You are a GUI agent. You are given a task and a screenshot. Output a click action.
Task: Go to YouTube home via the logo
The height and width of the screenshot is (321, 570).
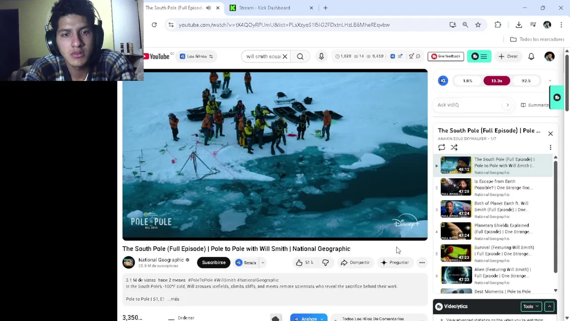pos(157,56)
